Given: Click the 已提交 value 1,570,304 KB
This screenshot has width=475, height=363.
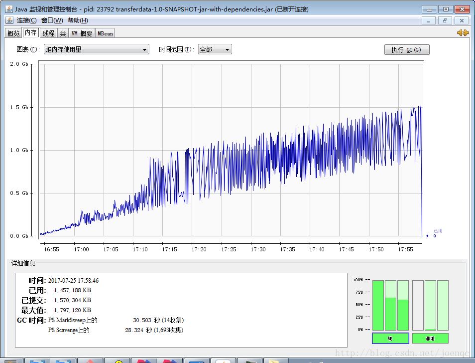Looking at the screenshot, I should pos(72,300).
